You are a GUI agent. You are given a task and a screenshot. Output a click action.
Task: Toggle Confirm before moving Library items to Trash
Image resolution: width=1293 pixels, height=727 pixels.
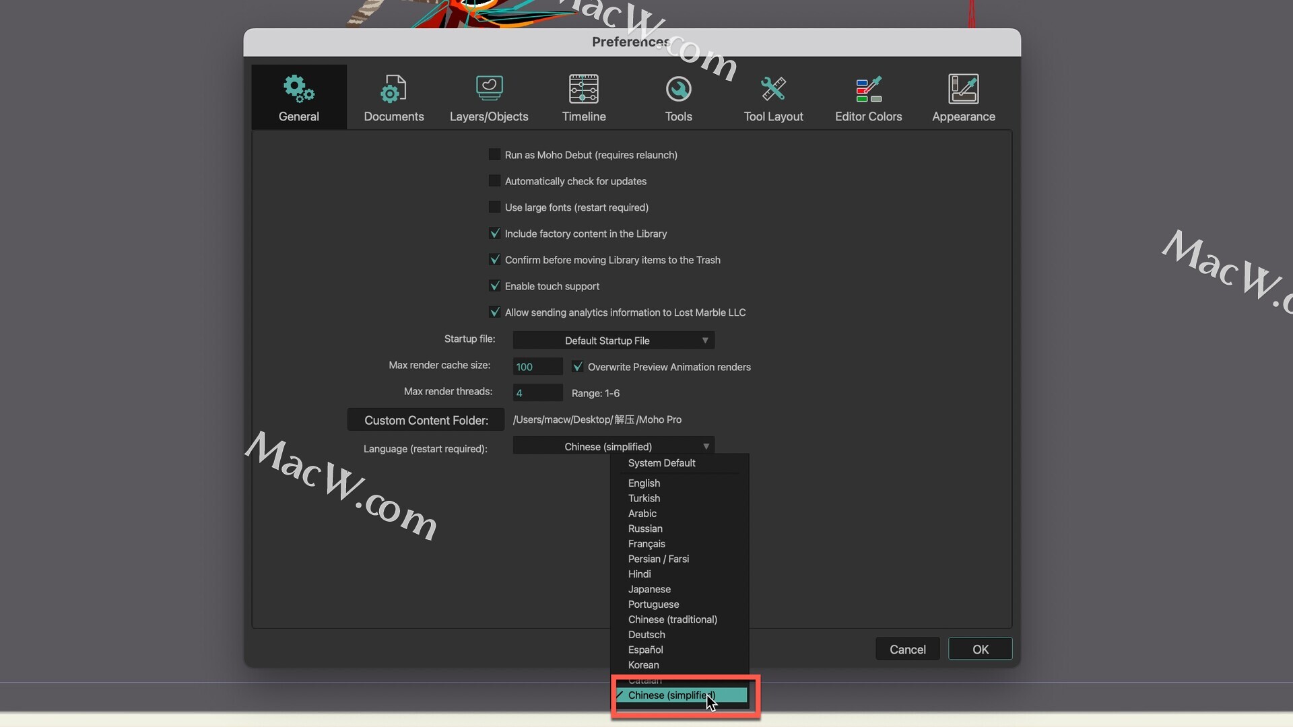494,259
